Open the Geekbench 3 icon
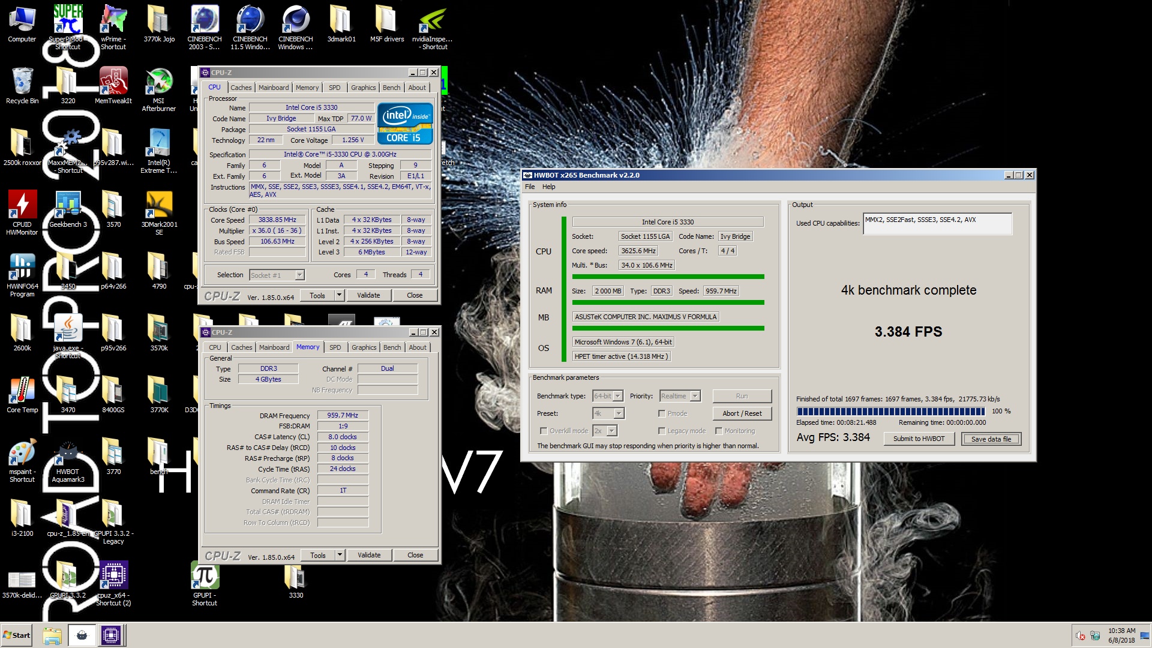 (x=68, y=209)
